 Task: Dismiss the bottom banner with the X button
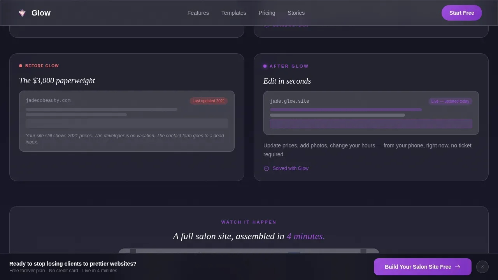482,267
